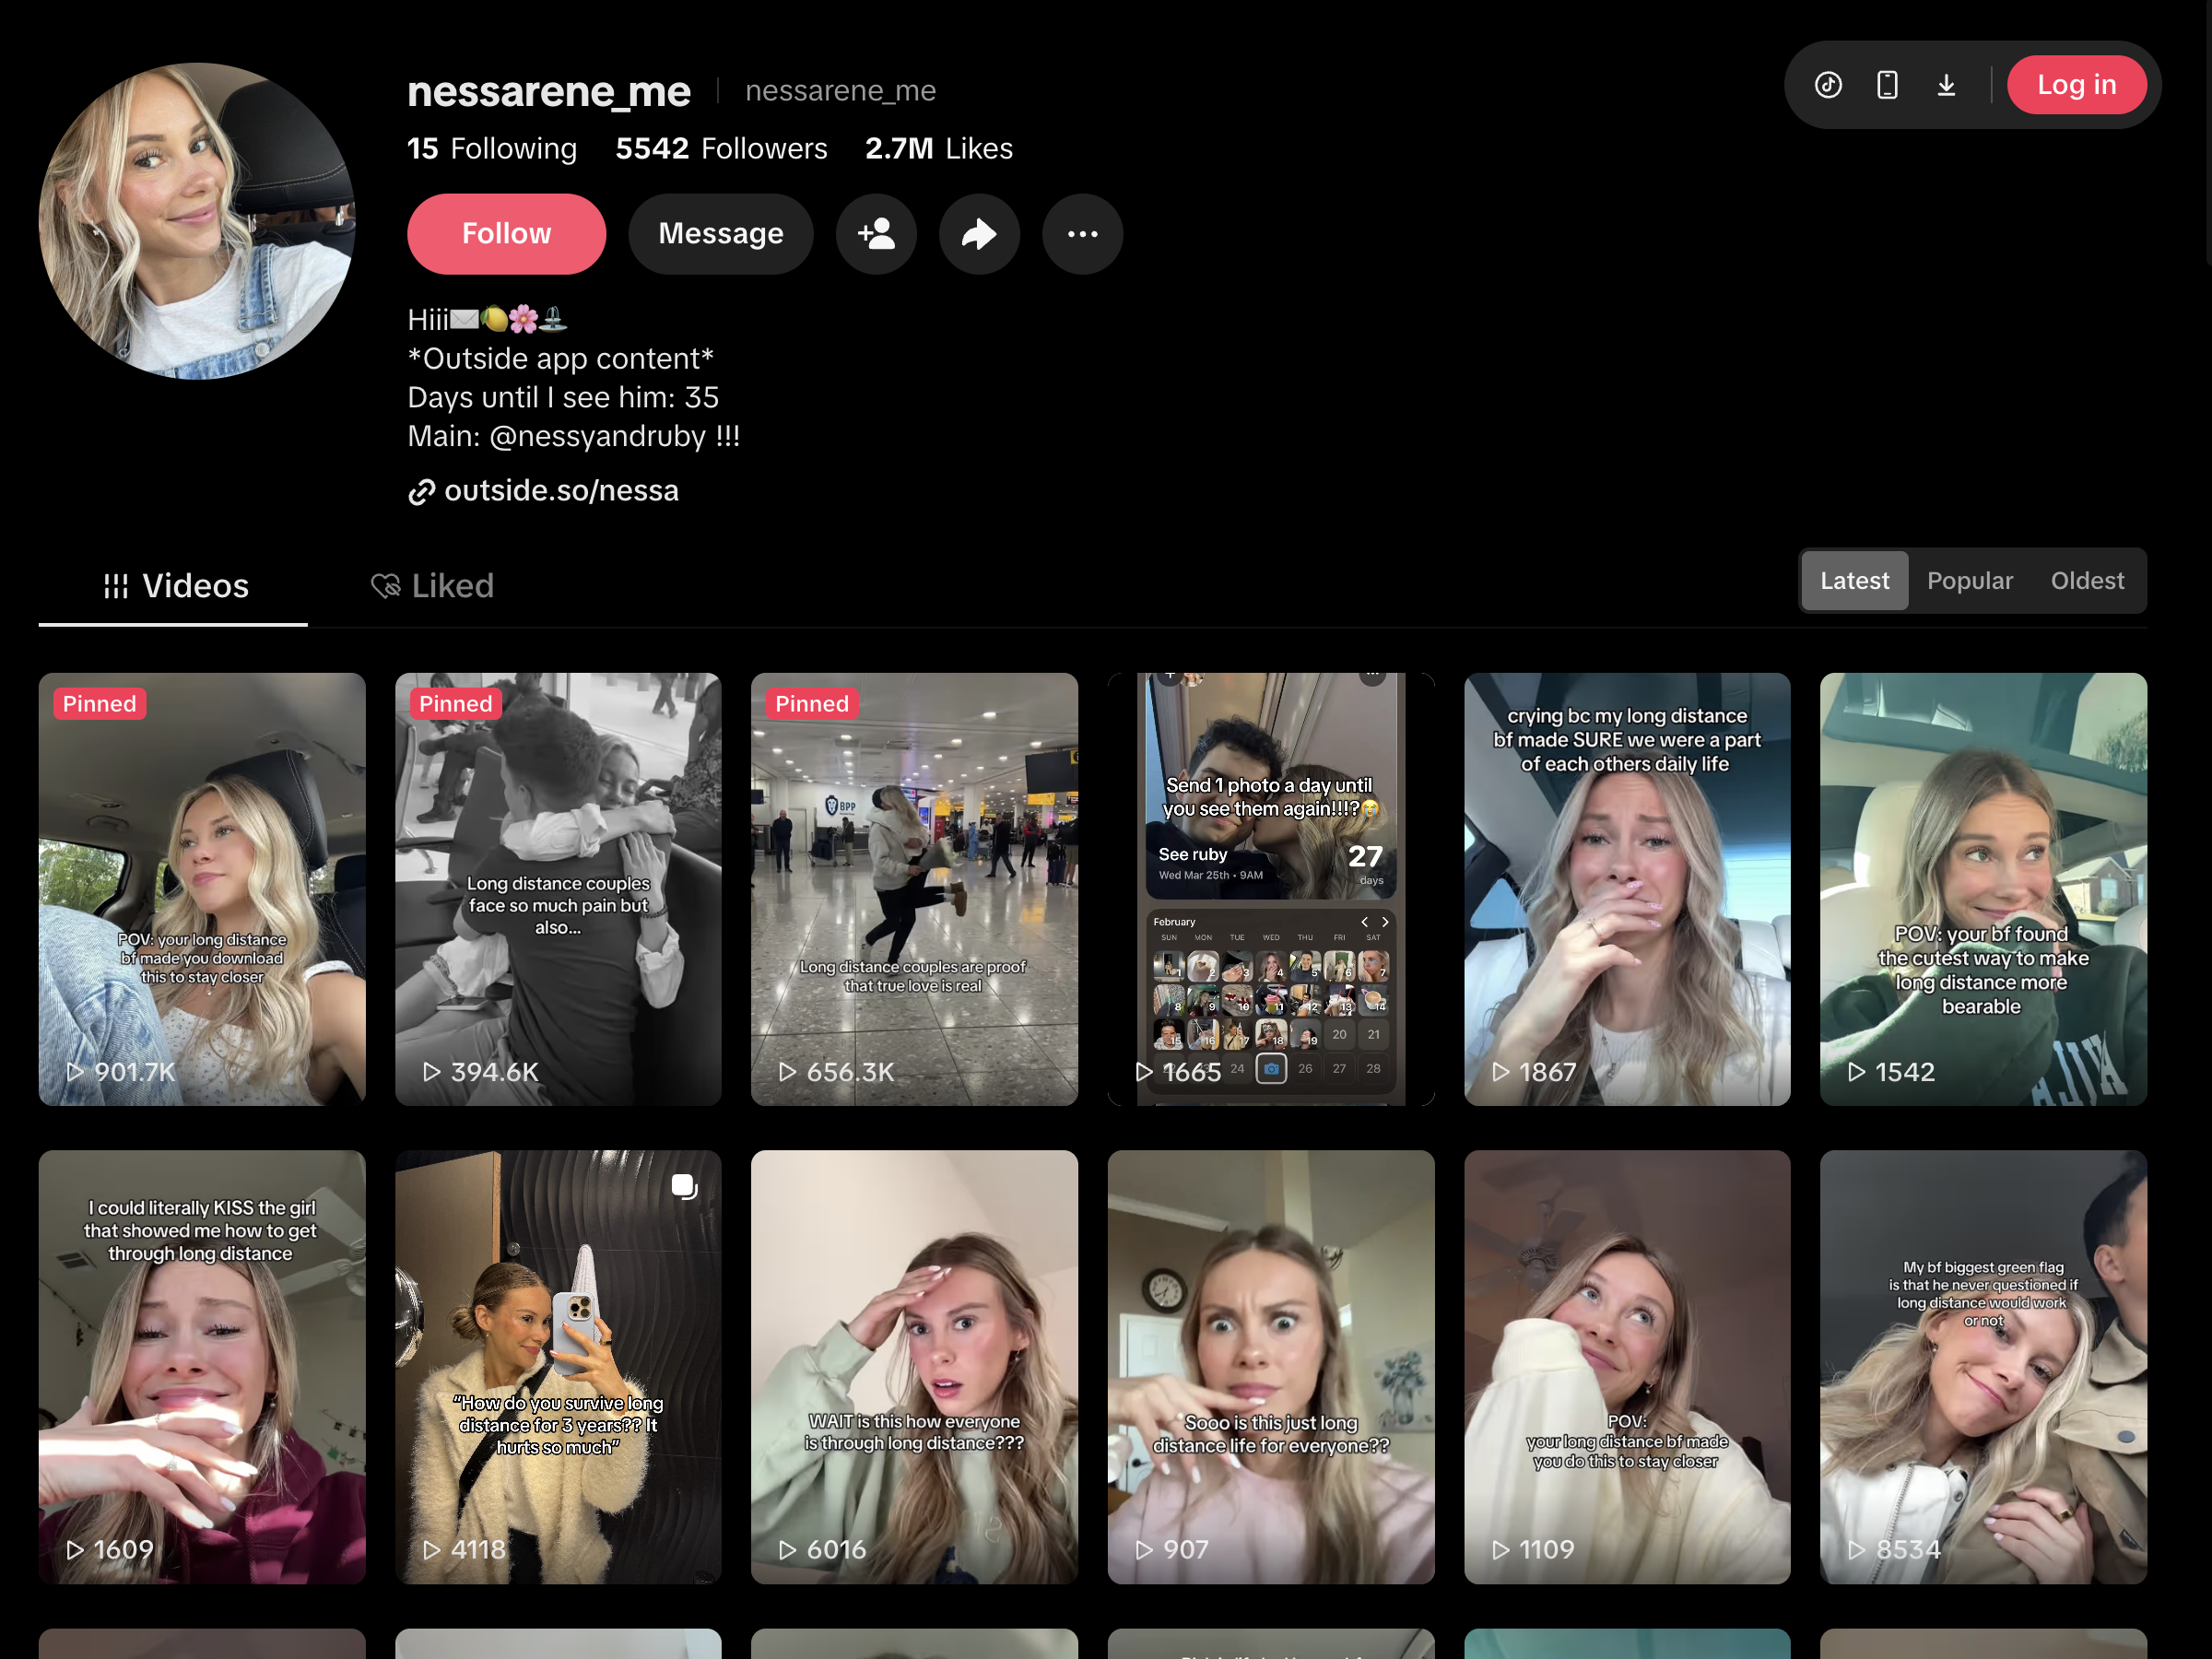Switch to the Liked tab

pos(432,586)
